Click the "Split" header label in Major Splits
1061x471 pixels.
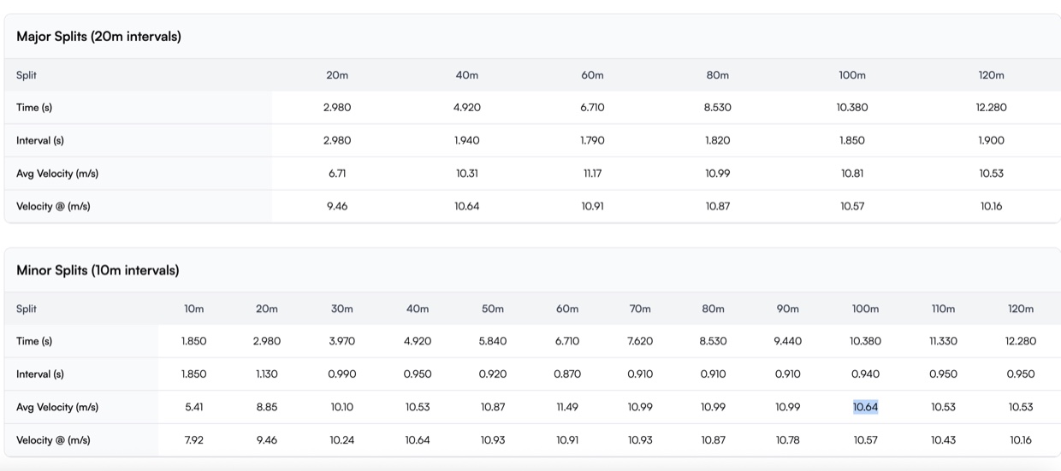click(27, 75)
